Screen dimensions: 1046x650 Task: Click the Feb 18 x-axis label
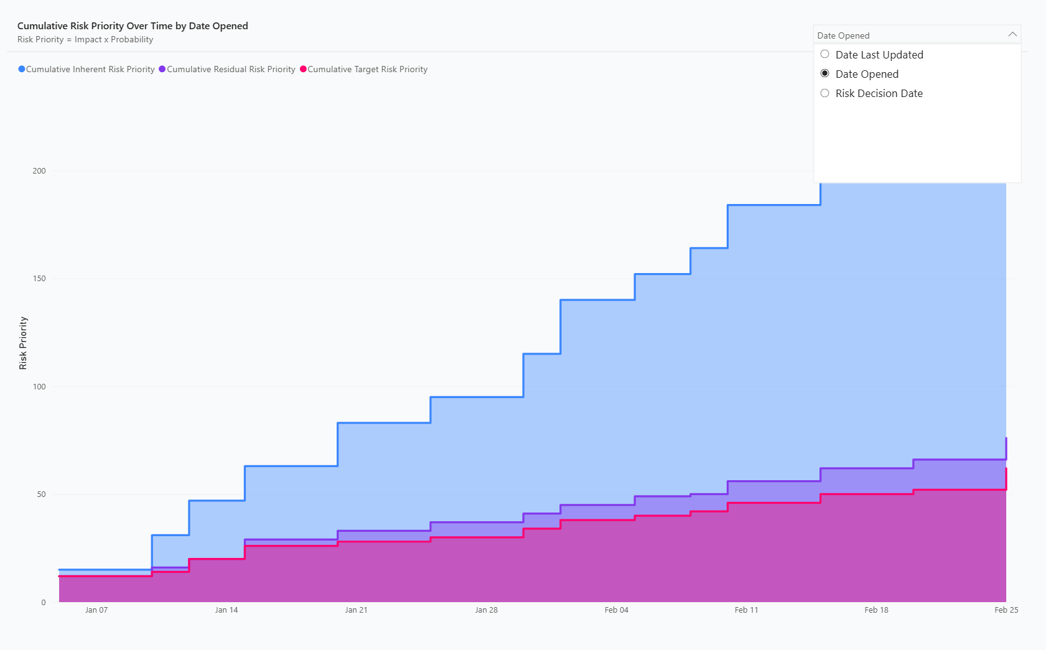[876, 610]
